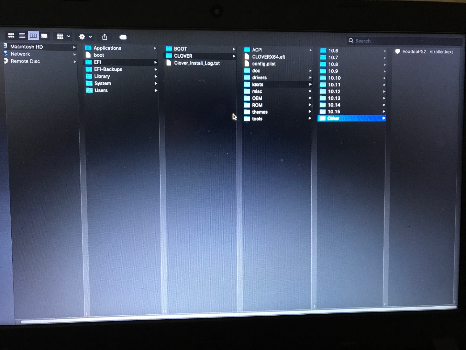Select the 10.6 folder icon
Screen dimensions: 466x350
click(323, 51)
